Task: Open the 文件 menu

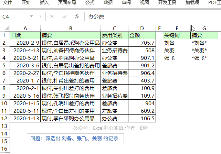Action: tap(8, 3)
